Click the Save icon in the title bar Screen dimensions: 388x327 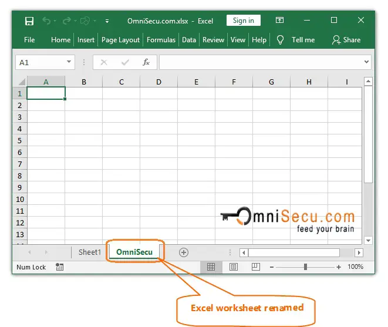coord(29,21)
